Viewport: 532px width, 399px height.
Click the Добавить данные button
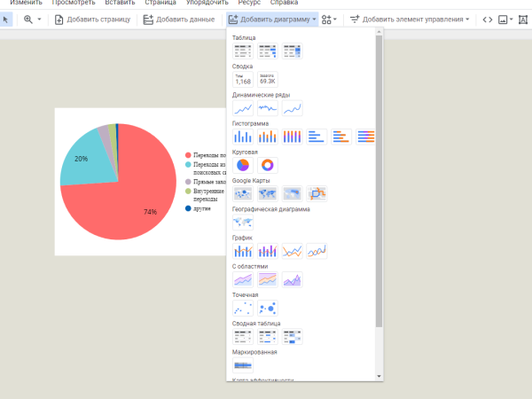click(178, 19)
